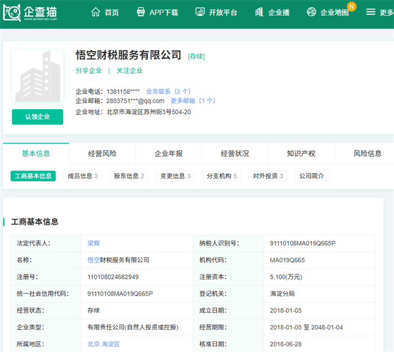Open the 北京 region link

93,344
